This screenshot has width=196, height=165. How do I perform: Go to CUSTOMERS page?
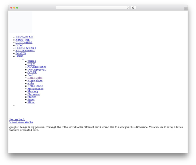click(24, 43)
